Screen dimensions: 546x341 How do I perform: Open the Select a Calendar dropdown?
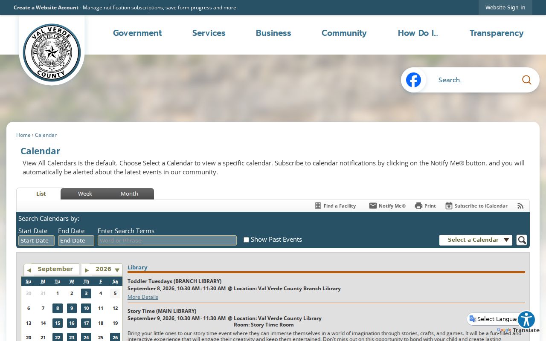tap(476, 240)
